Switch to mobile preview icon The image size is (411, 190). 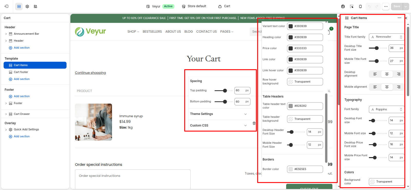(360, 6)
